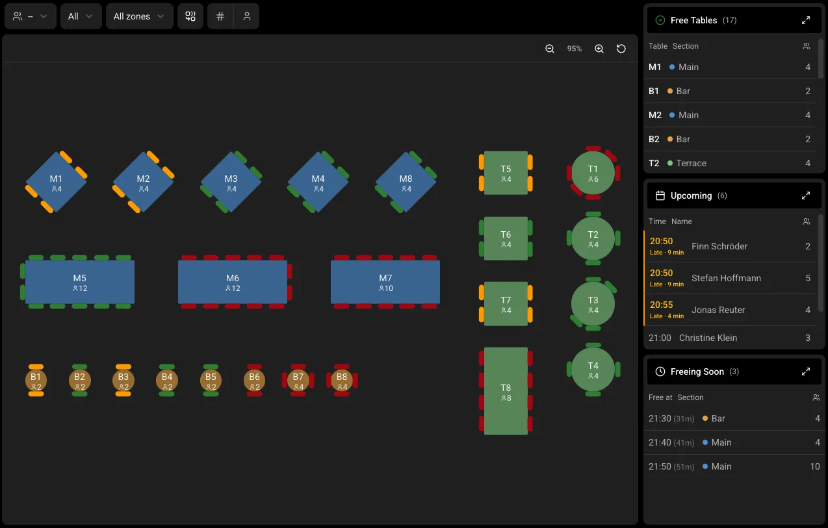Viewport: 828px width, 528px height.
Task: Select table M3 on floor plan
Action: pyautogui.click(x=231, y=182)
